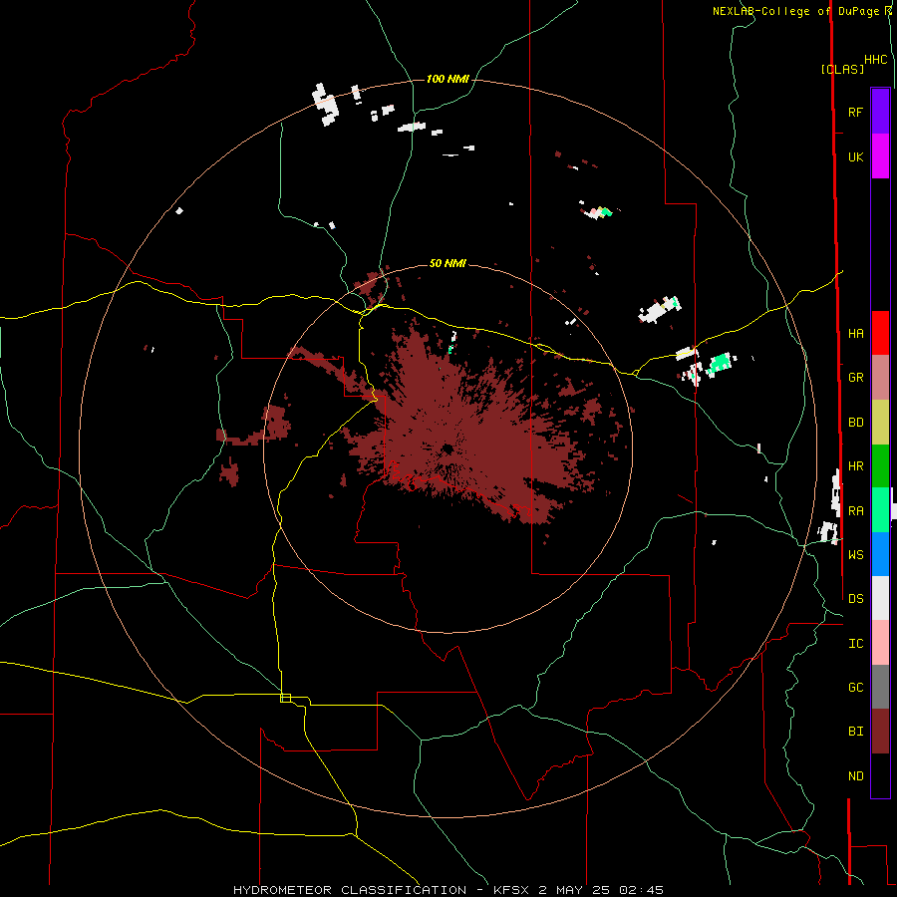The width and height of the screenshot is (897, 897).
Task: Click the 'BD' legend label
Action: pyautogui.click(x=855, y=423)
